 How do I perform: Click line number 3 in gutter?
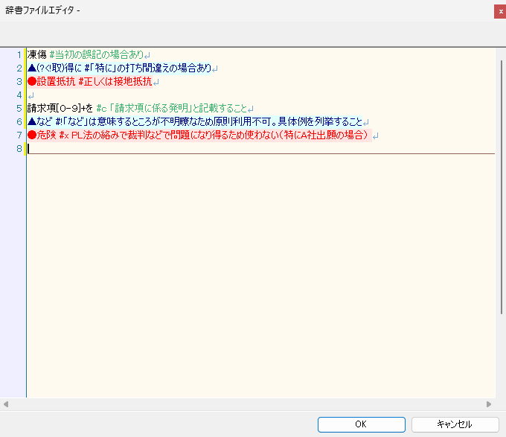coord(19,81)
